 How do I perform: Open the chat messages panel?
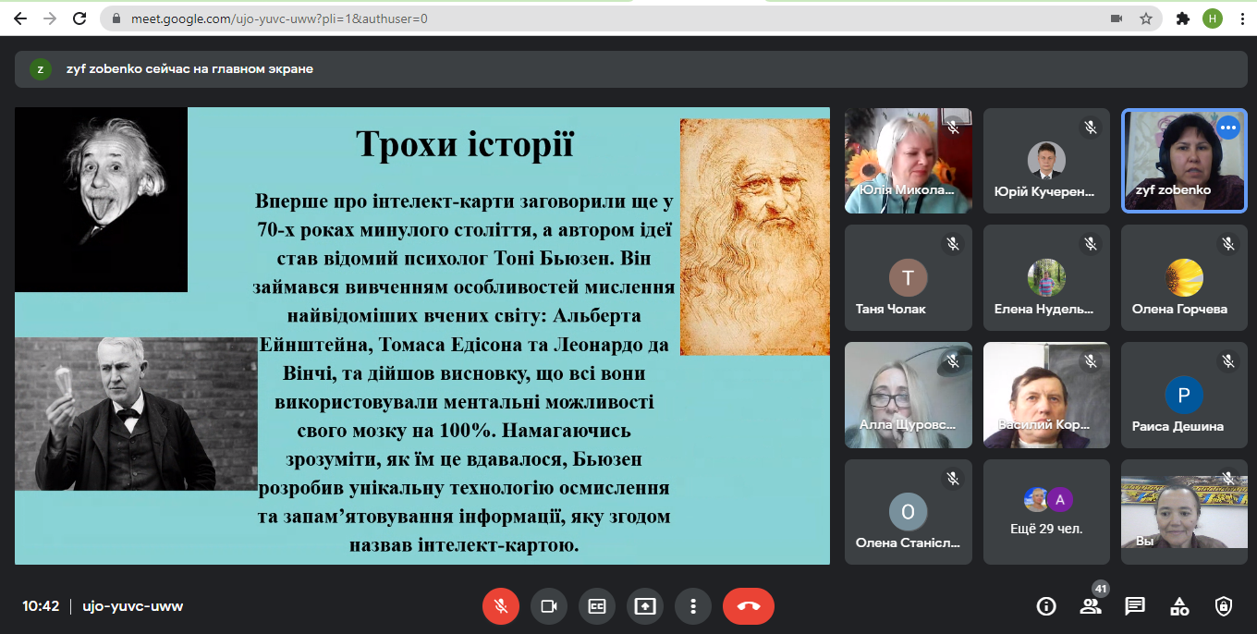1135,606
